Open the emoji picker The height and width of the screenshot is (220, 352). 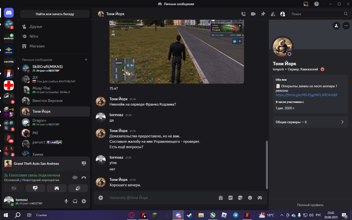250,198
